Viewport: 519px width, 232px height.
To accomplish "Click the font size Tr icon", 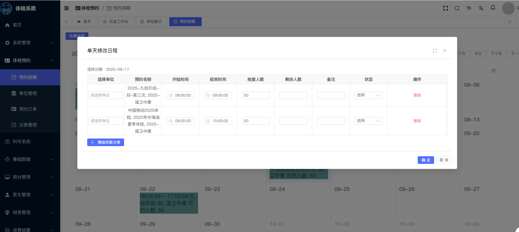I will (x=469, y=8).
